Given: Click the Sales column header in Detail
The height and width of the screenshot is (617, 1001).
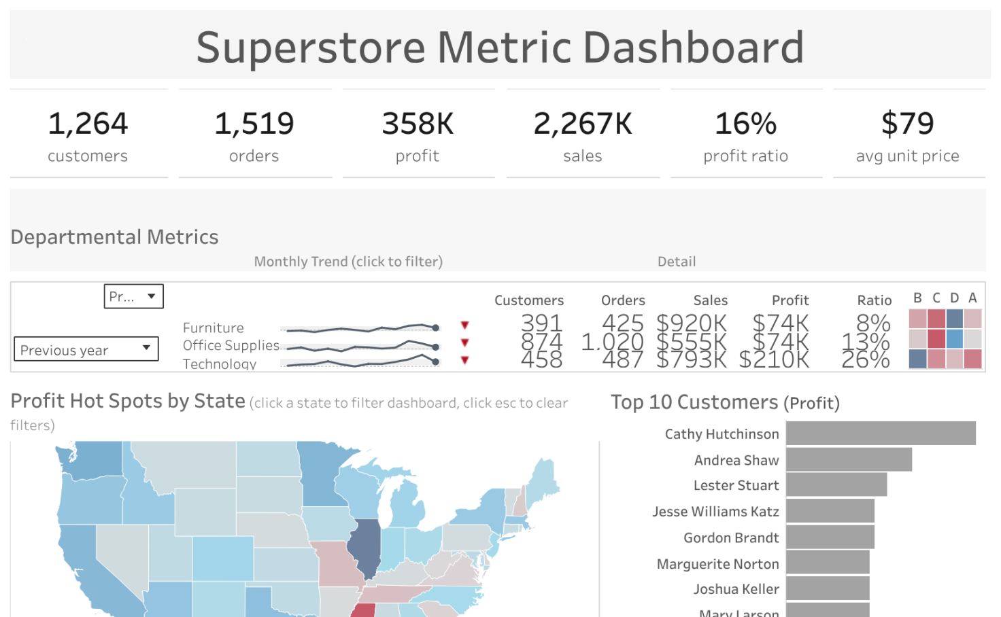Looking at the screenshot, I should (x=710, y=300).
